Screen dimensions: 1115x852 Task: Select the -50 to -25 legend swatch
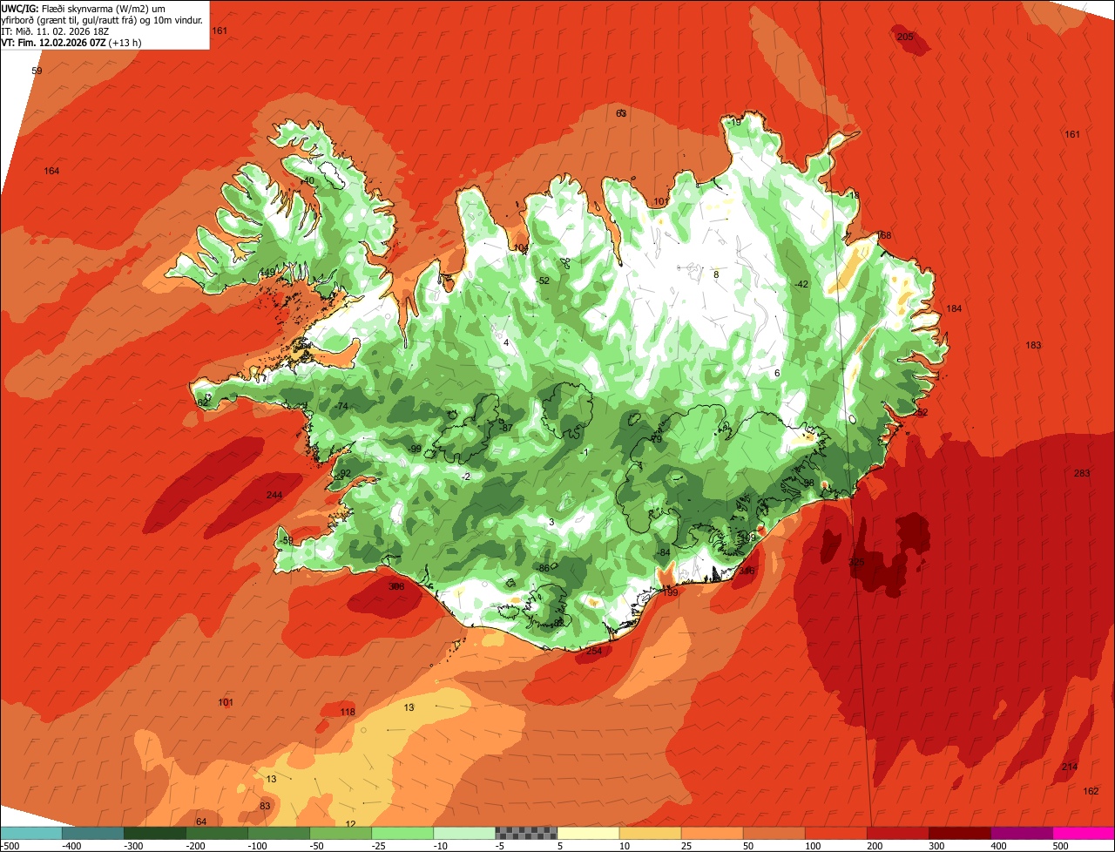pyautogui.click(x=341, y=833)
